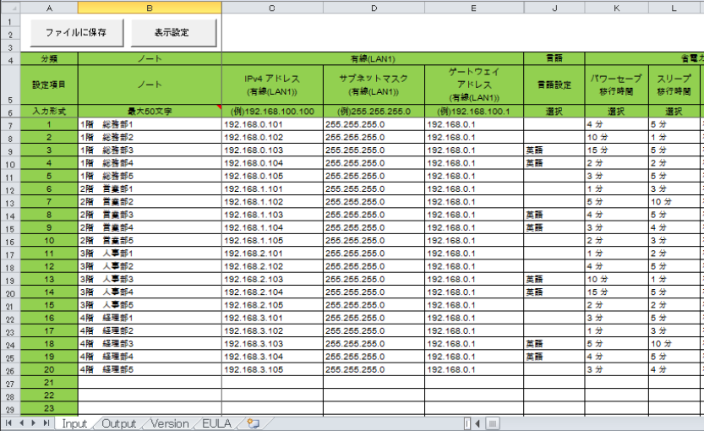Select the number 23 cell in column A
The image size is (704, 431).
49,408
